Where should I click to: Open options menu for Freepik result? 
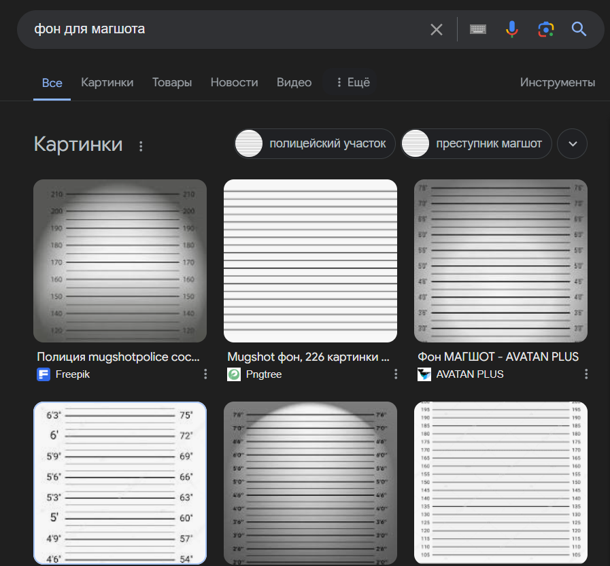pos(205,374)
